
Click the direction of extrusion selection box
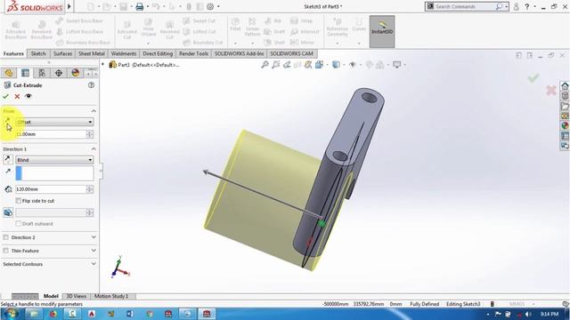(54, 173)
